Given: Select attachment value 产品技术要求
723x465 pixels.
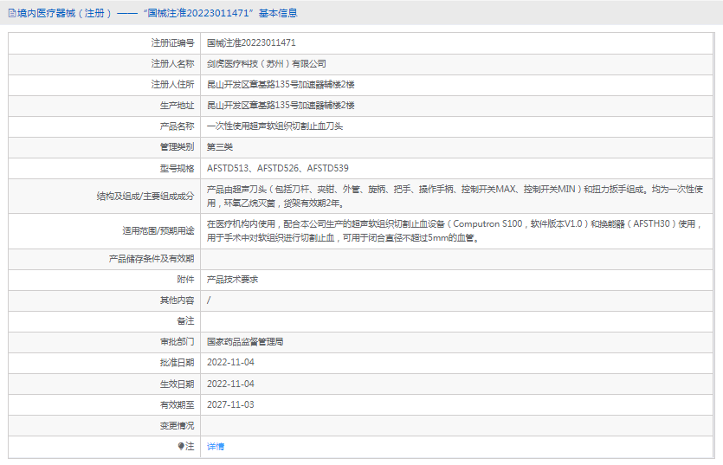Looking at the screenshot, I should pyautogui.click(x=232, y=280).
